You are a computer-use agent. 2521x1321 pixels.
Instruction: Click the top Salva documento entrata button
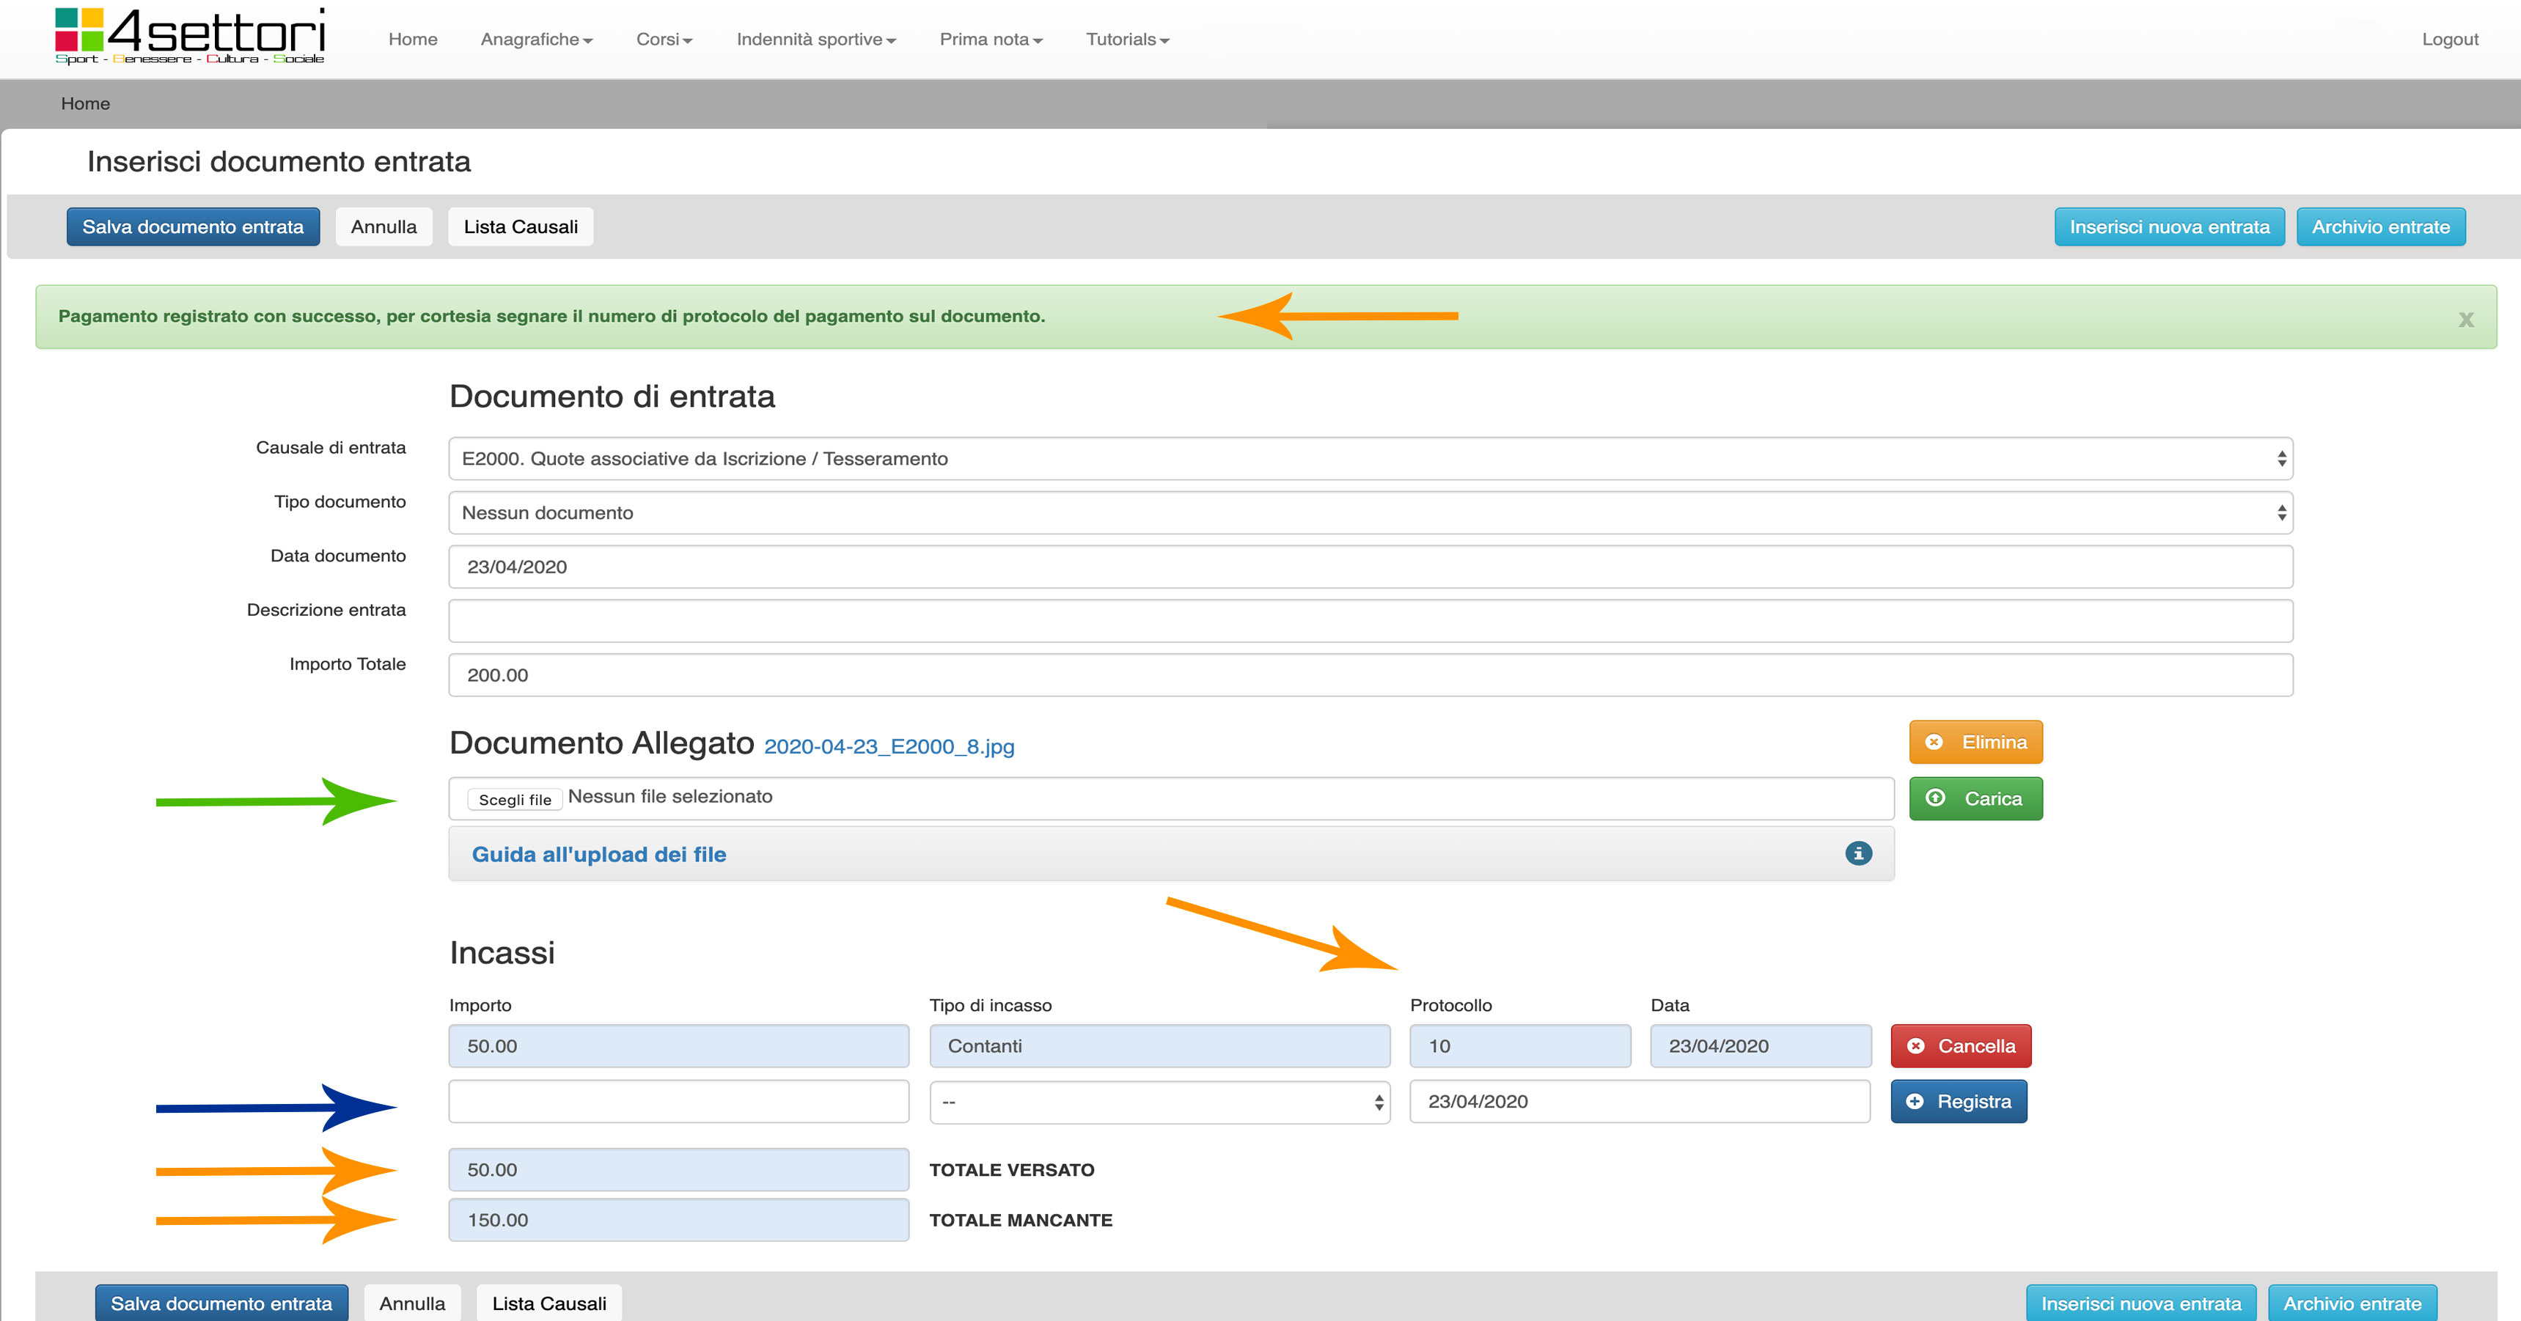point(193,227)
